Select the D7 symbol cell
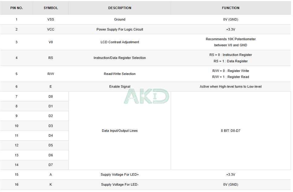Viewport: 293px width, 192px height. [x=51, y=165]
